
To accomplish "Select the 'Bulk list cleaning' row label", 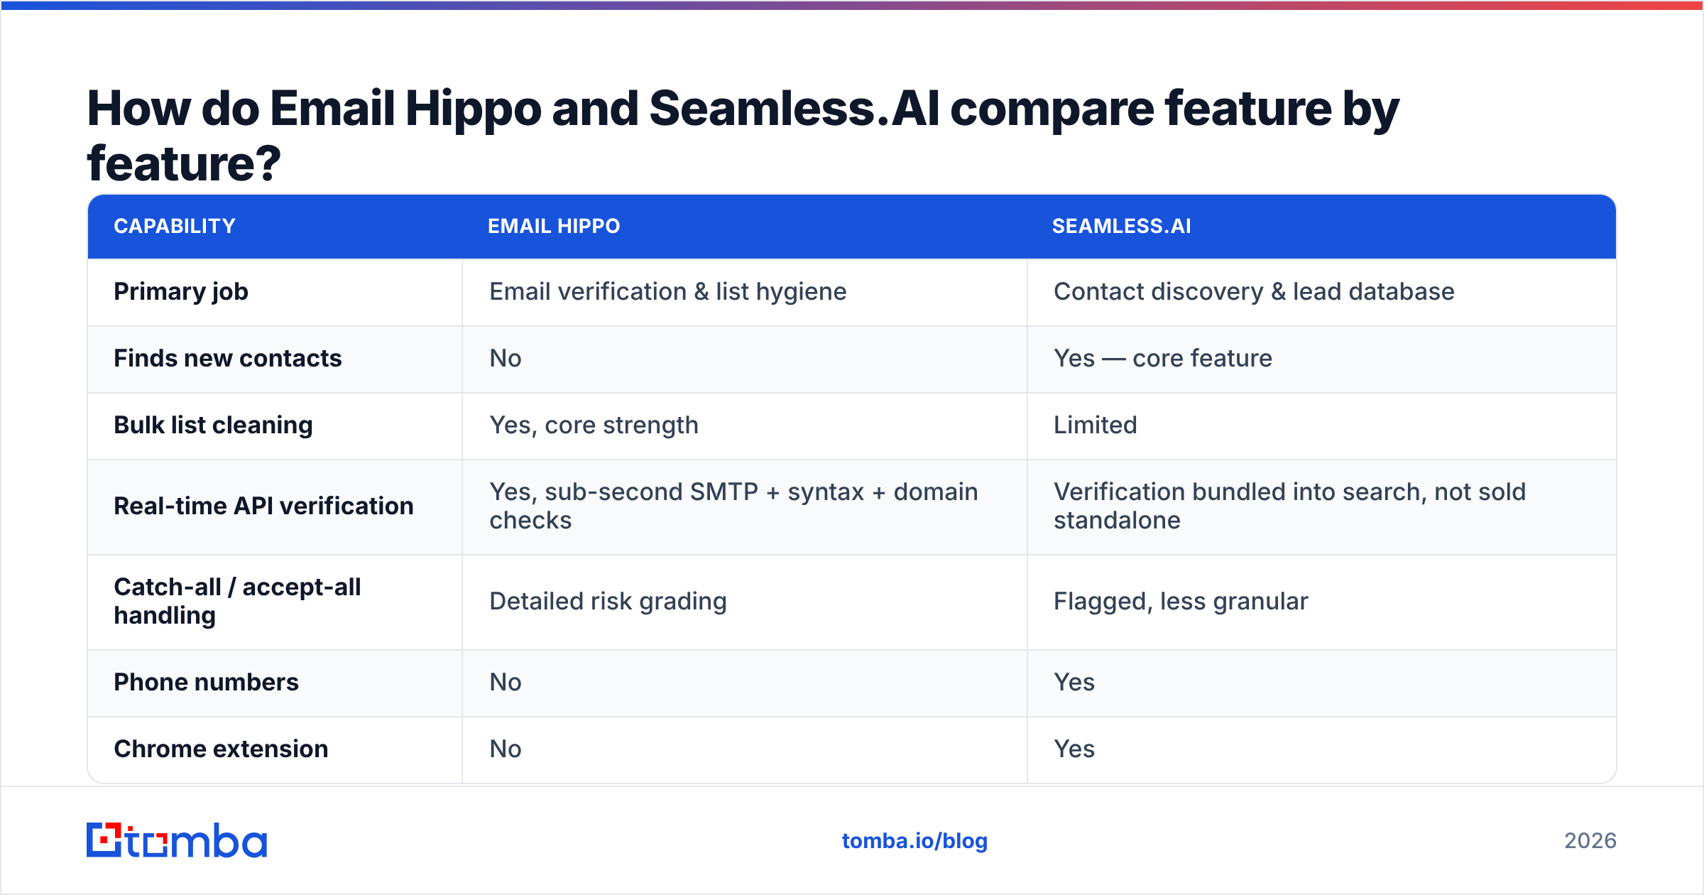I will click(x=213, y=425).
